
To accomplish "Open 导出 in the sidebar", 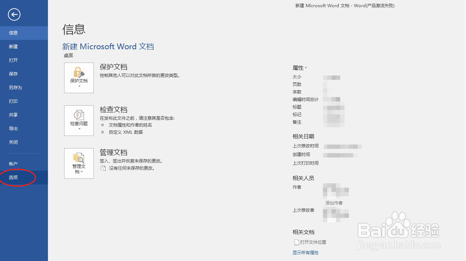I will 24,129.
